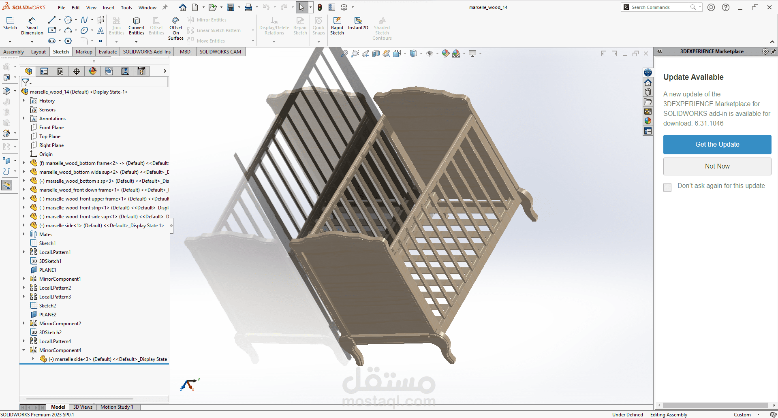This screenshot has height=418, width=778.
Task: Open the Custom units status menu
Action: (x=746, y=415)
